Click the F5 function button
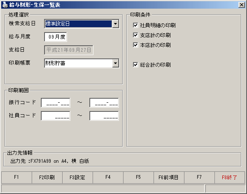247x194 pixels. point(138,178)
